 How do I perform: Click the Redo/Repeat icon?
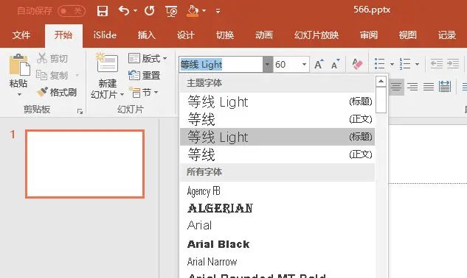tap(150, 11)
